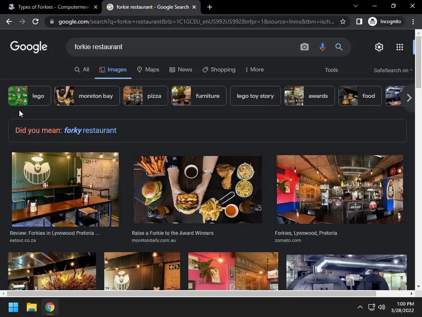
Task: Click zomato.com source text
Action: point(288,240)
